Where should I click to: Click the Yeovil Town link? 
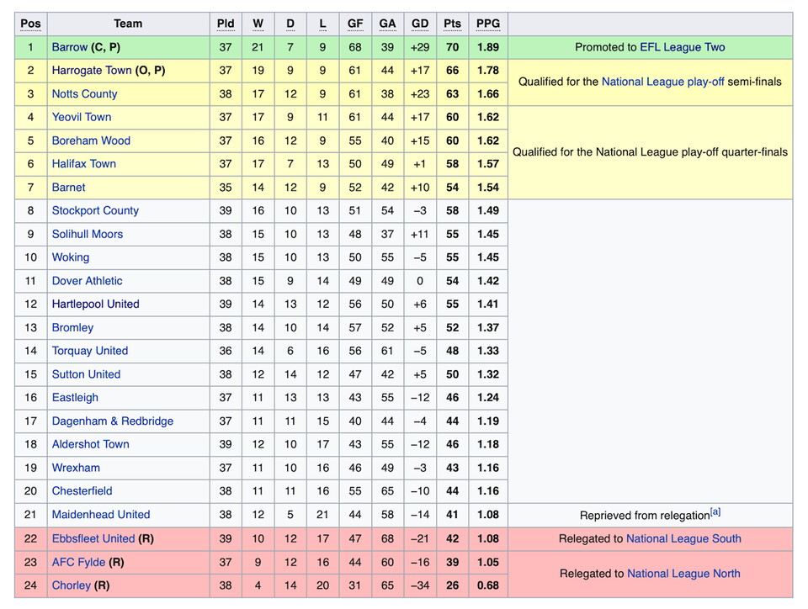coord(81,117)
